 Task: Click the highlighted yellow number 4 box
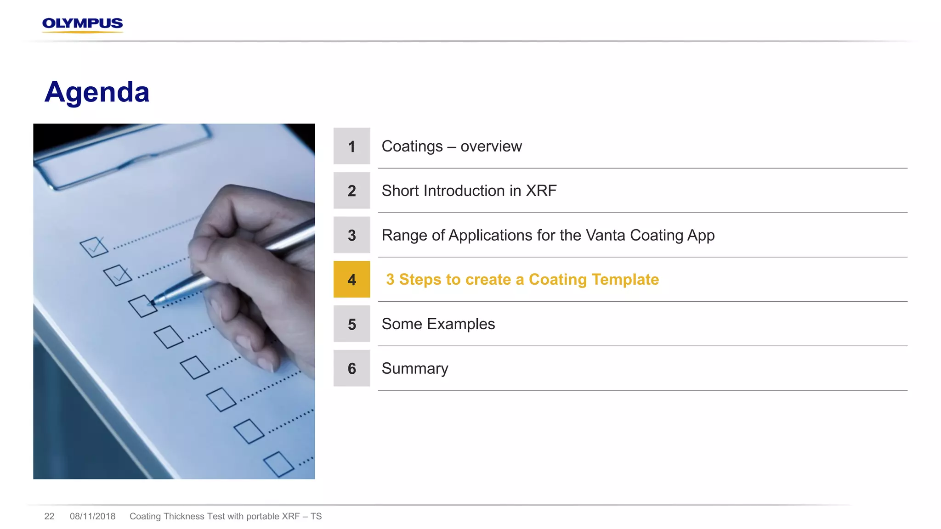coord(351,279)
